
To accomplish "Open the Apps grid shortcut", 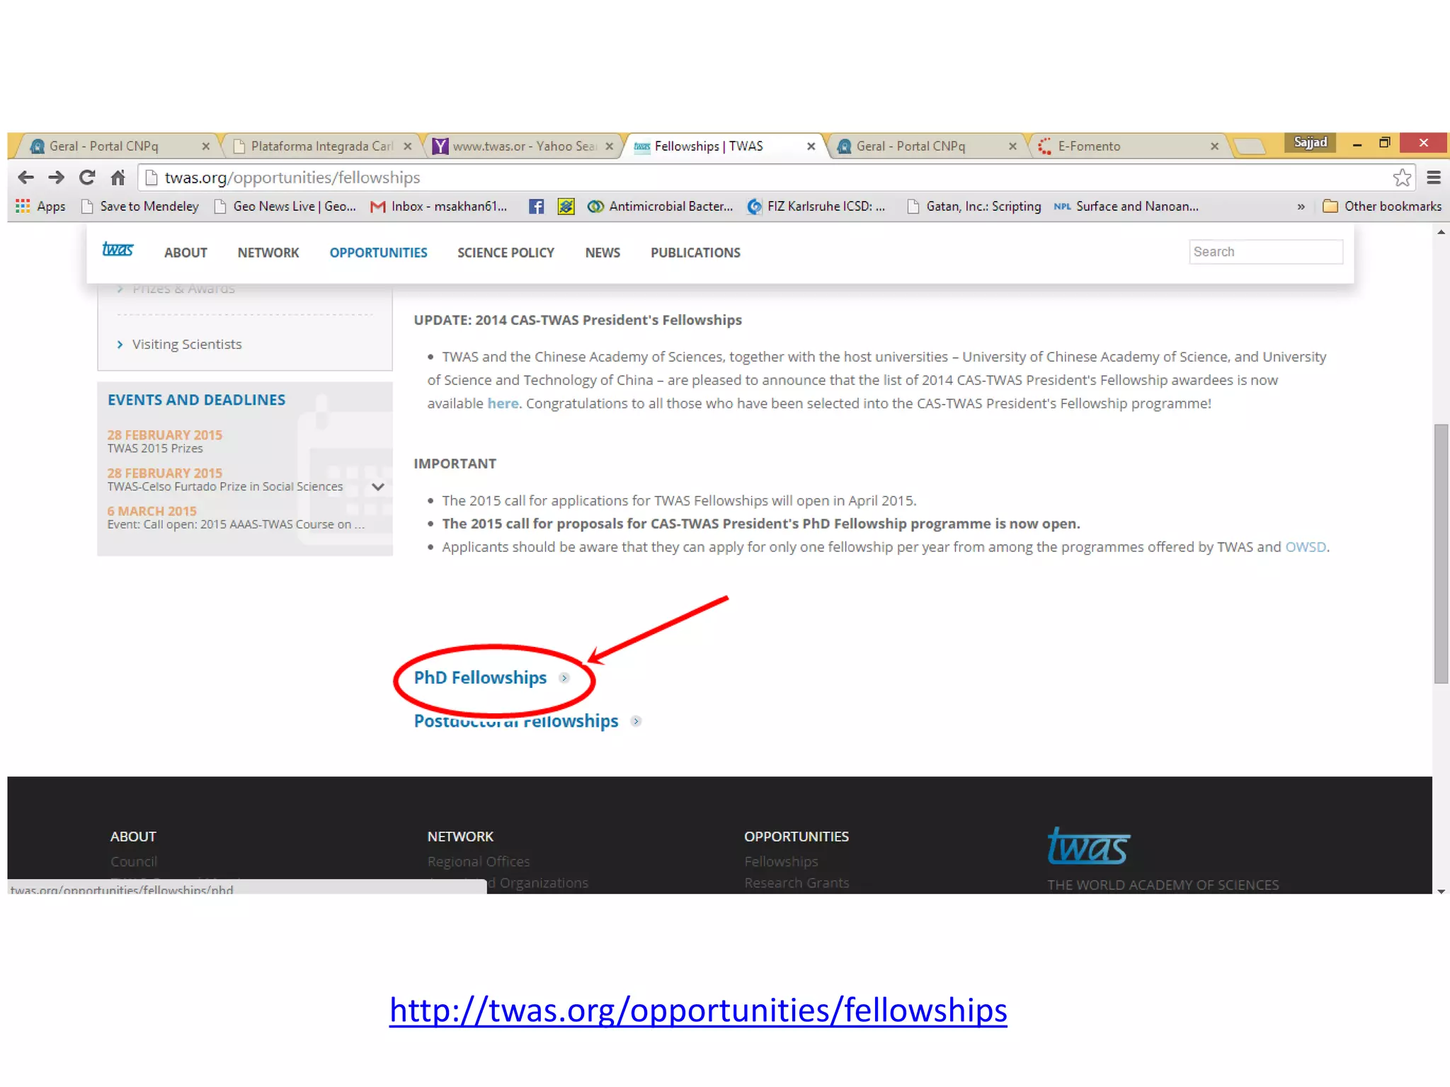I will point(40,206).
